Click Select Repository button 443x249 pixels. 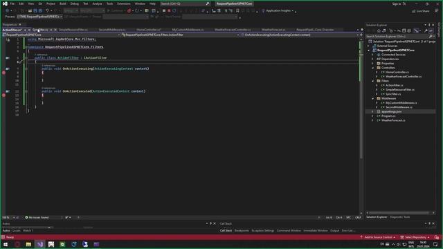(415, 237)
